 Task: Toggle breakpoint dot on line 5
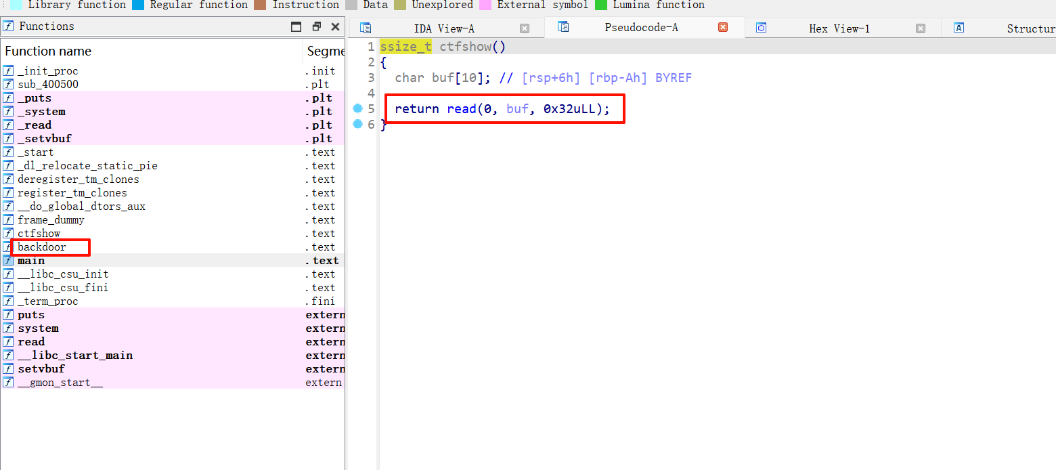(357, 108)
